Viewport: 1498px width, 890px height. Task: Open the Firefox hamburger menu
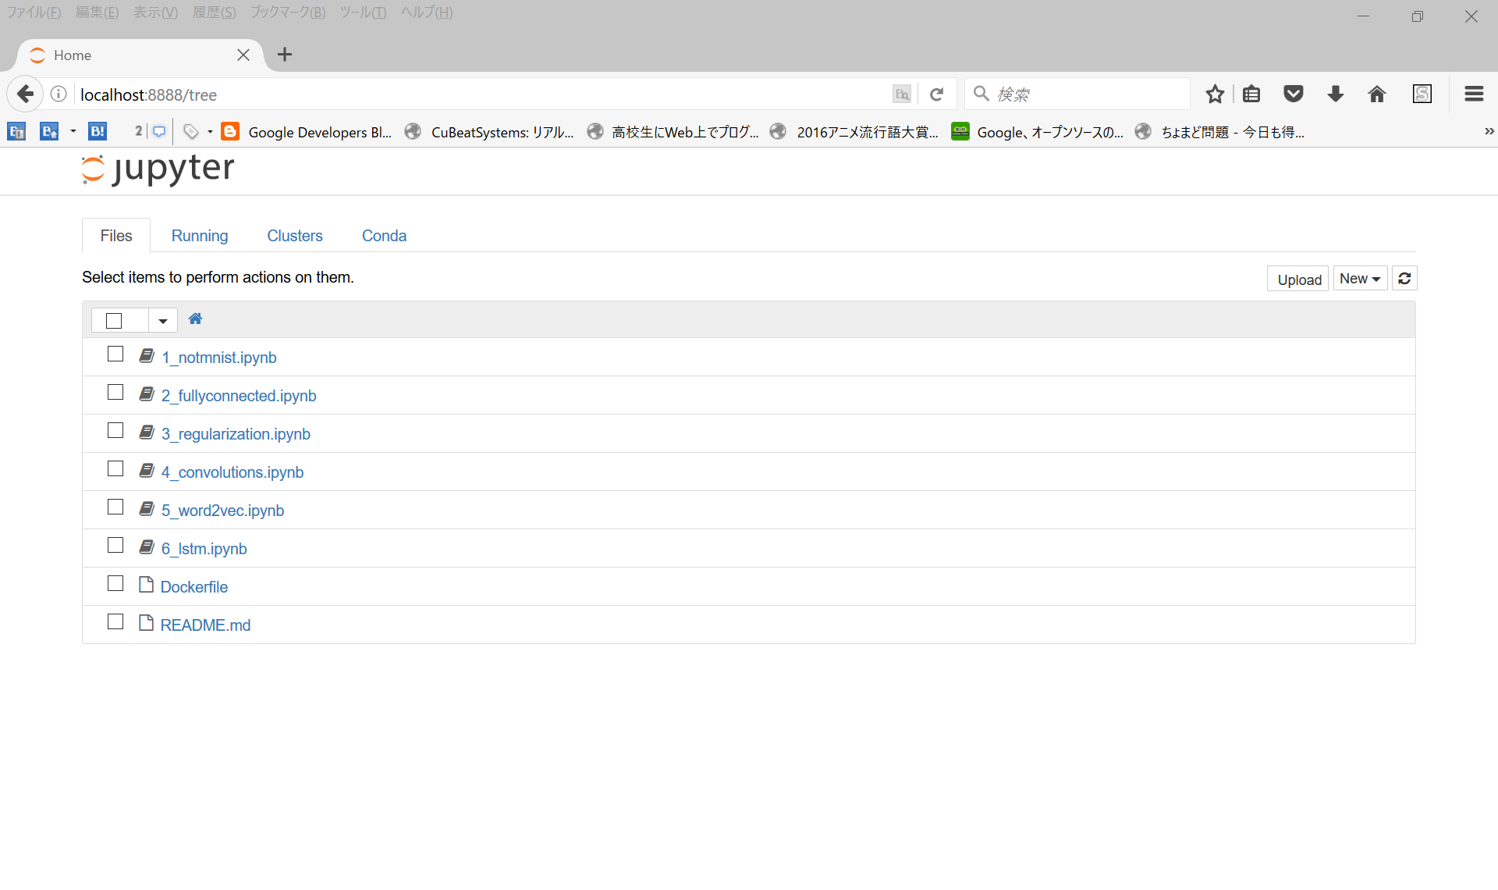pyautogui.click(x=1474, y=94)
